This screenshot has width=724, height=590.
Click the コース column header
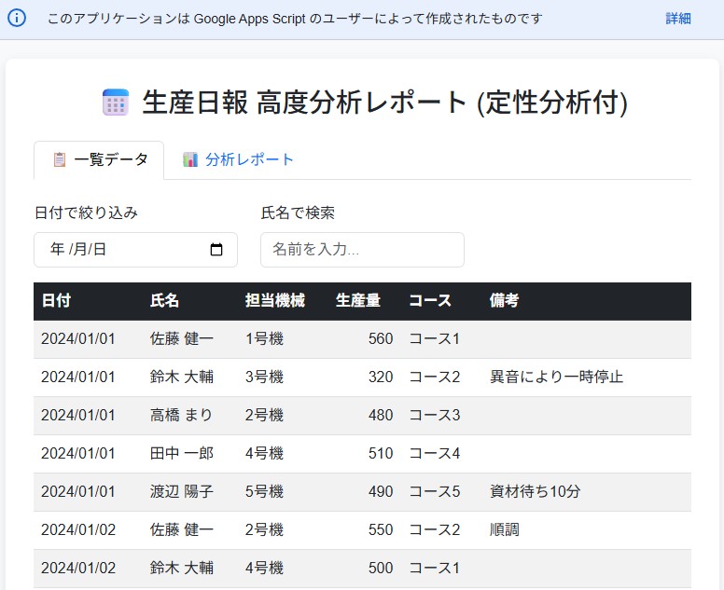430,301
